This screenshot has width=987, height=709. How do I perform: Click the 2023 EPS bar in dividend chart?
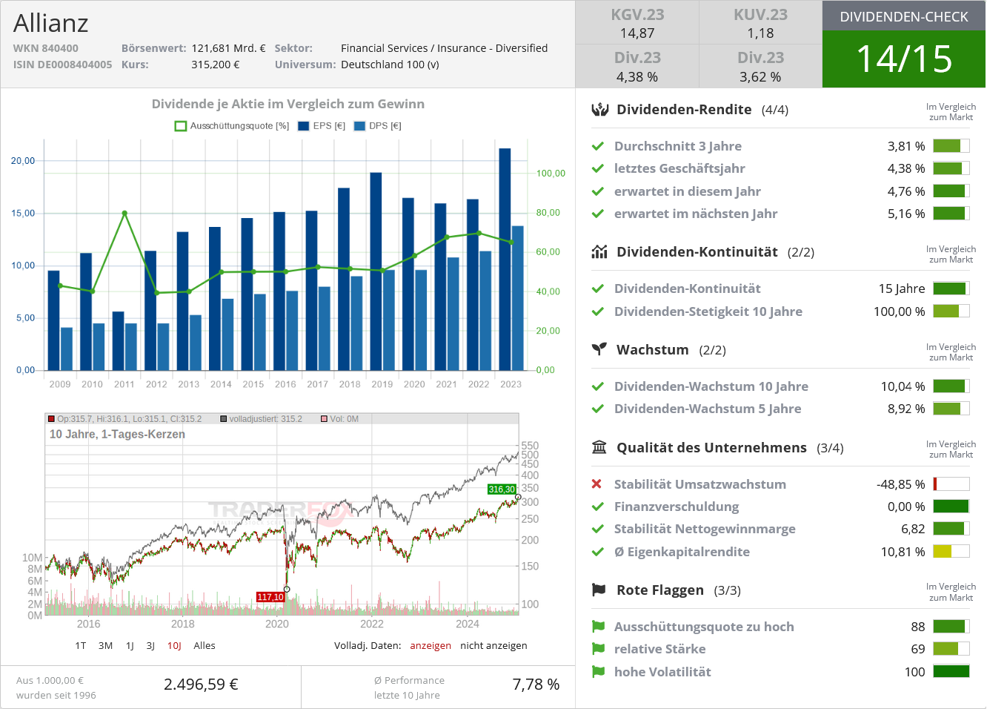point(505,260)
